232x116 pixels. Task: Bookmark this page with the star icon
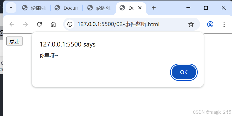[191, 24]
